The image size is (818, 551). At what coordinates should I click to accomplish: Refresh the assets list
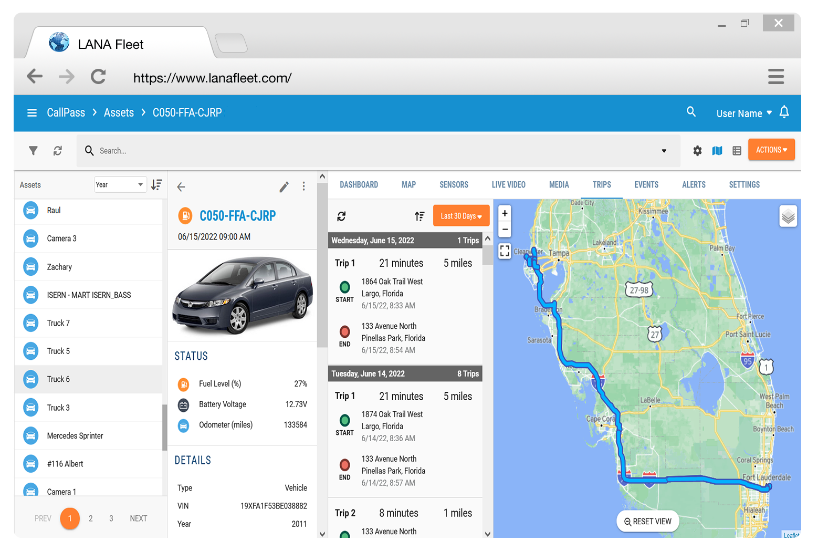pyautogui.click(x=58, y=151)
